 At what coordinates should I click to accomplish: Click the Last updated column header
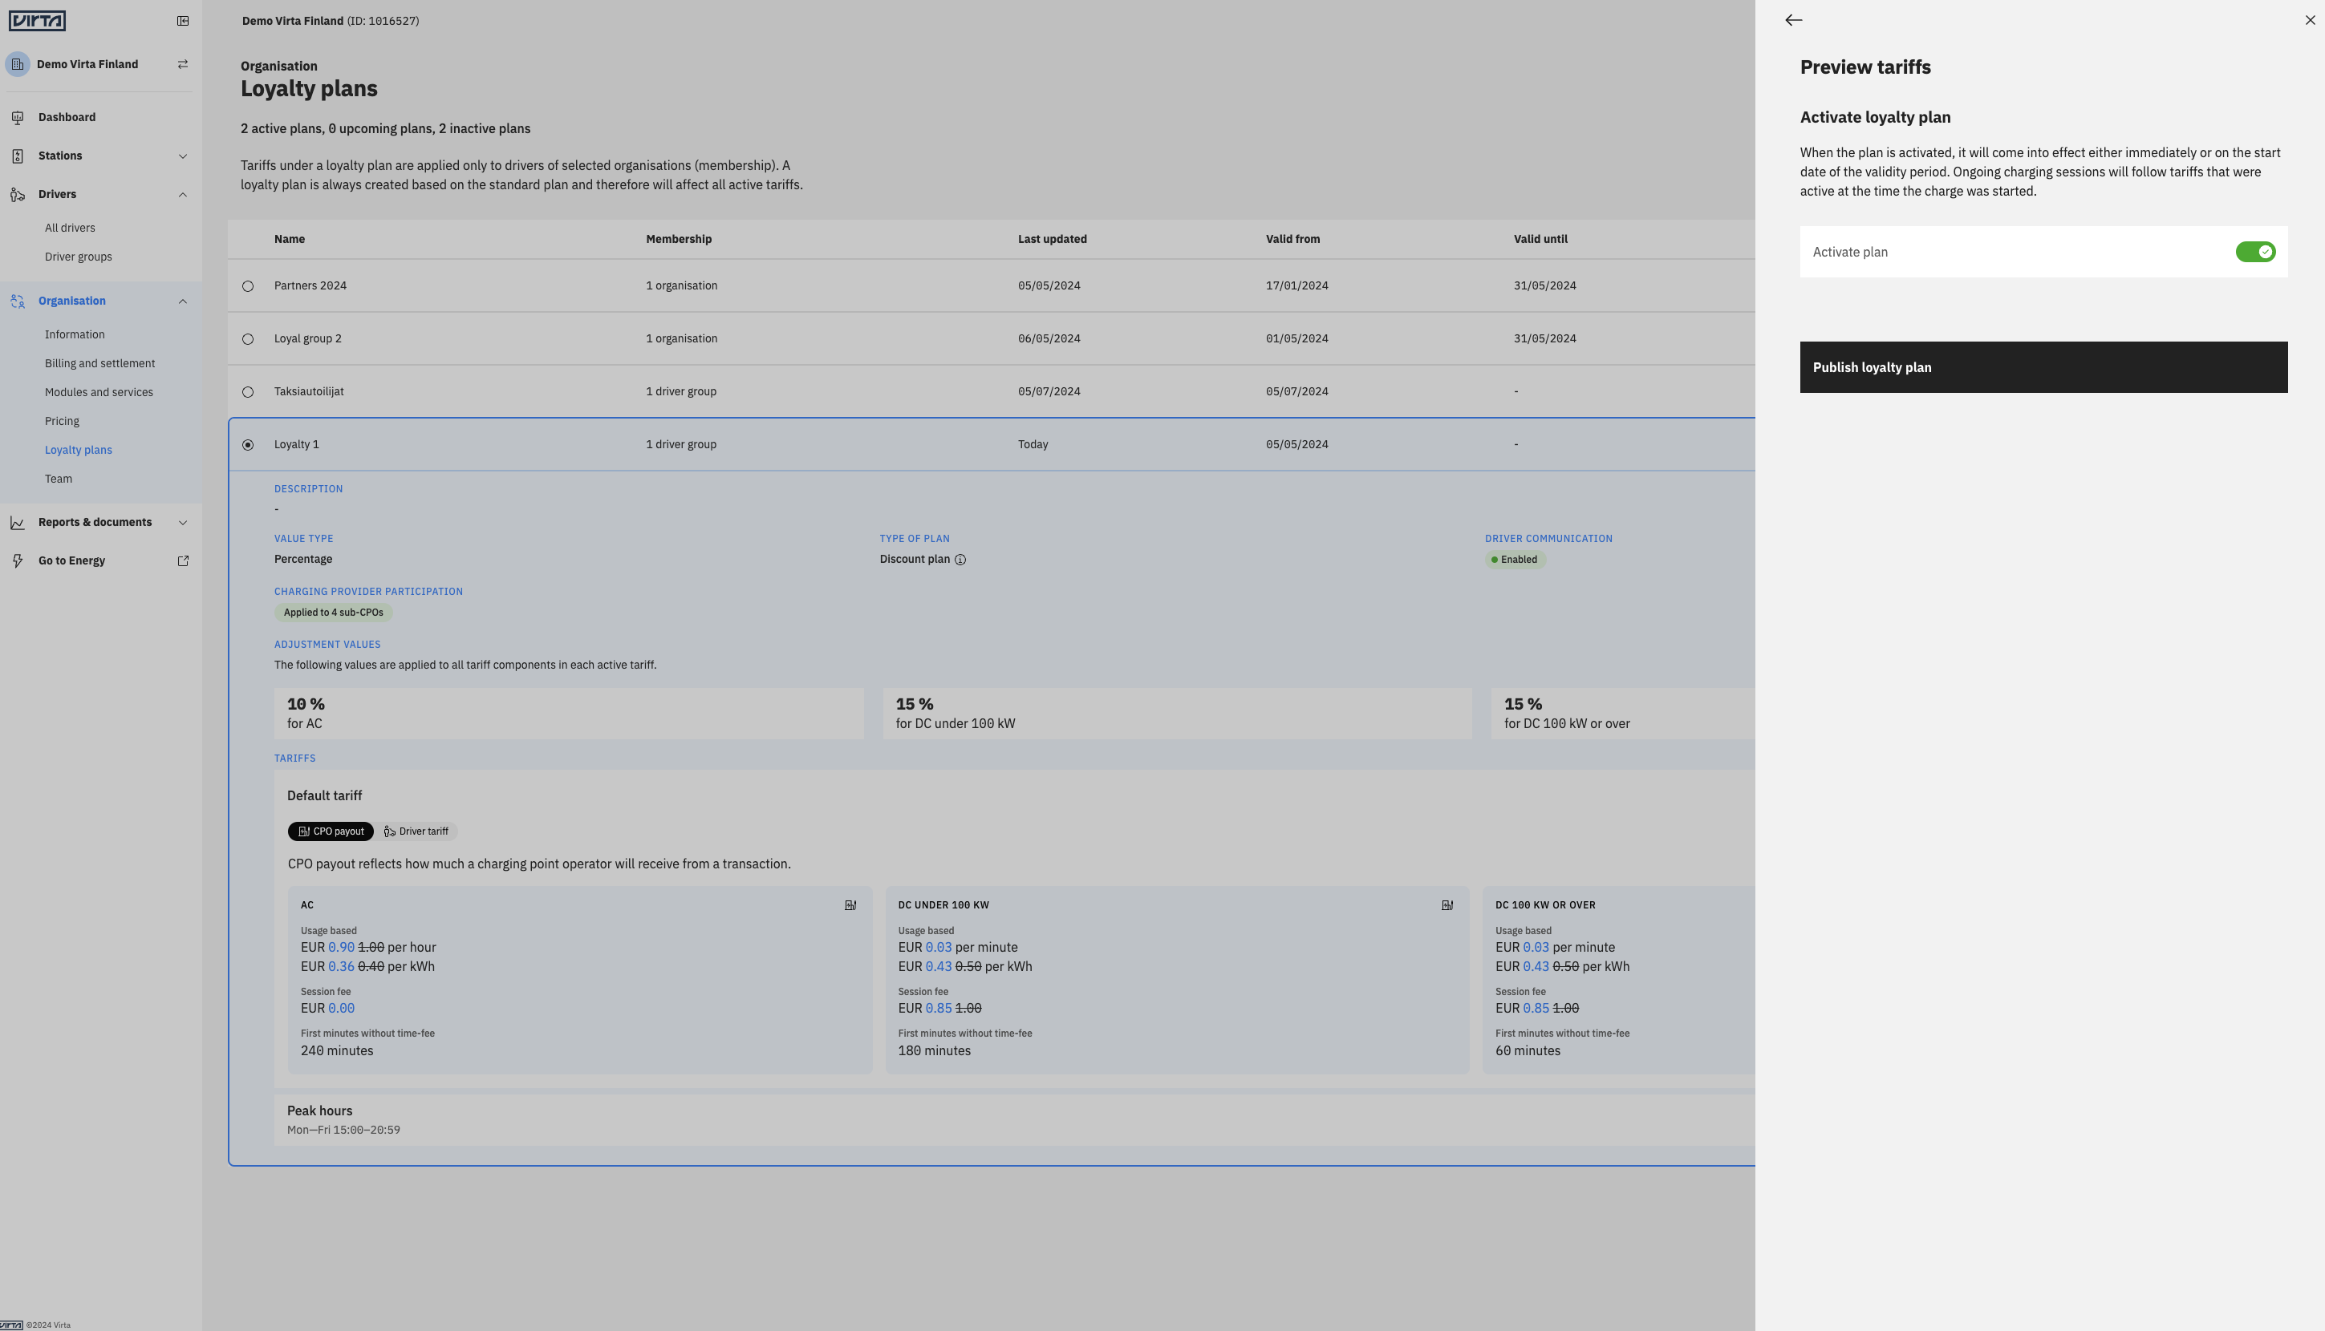click(1052, 239)
